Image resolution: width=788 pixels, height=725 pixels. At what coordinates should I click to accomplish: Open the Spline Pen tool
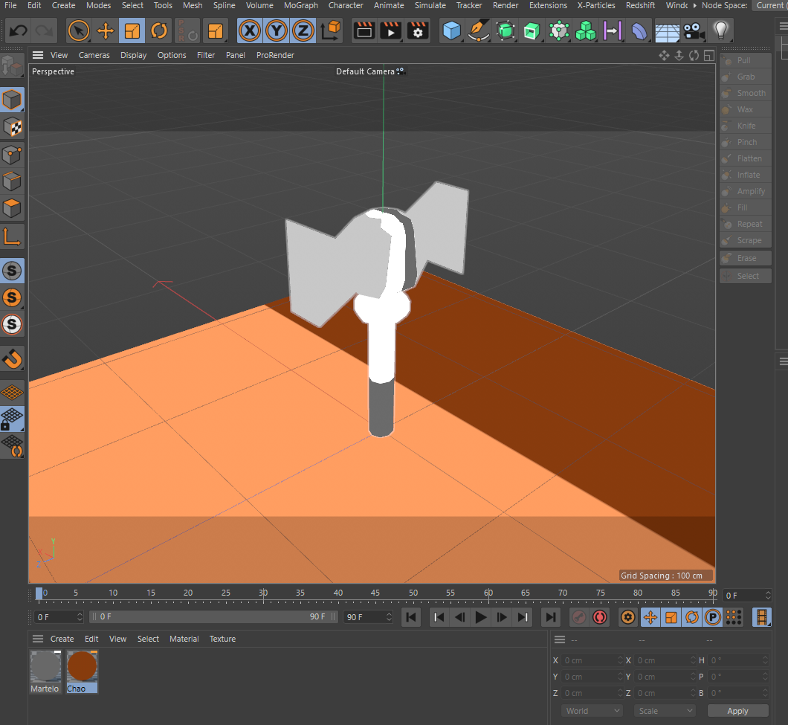pyautogui.click(x=479, y=30)
